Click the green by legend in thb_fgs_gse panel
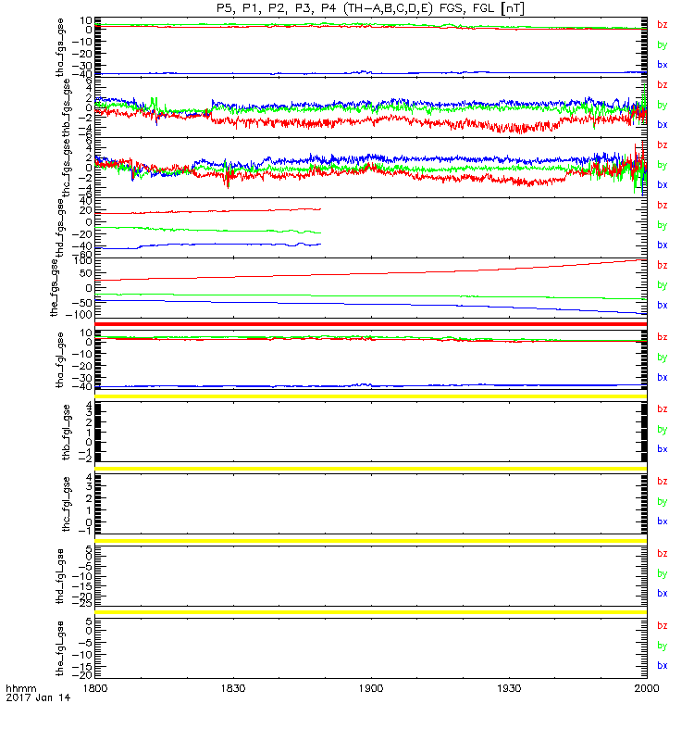 click(663, 105)
